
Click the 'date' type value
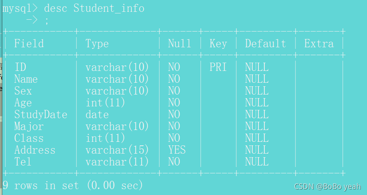click(x=97, y=115)
